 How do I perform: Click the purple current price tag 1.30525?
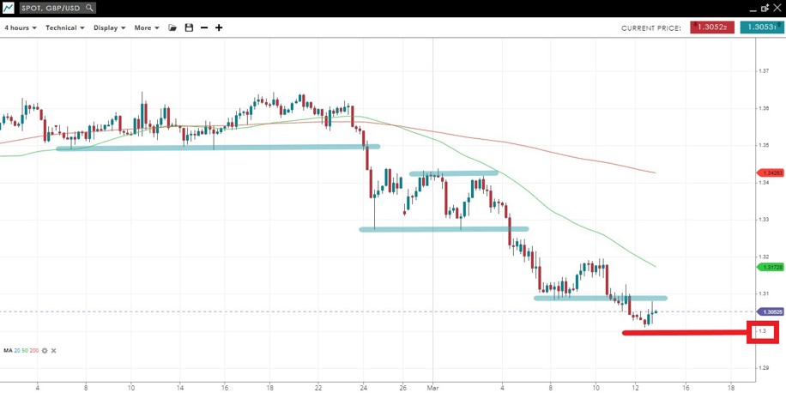pyautogui.click(x=768, y=311)
